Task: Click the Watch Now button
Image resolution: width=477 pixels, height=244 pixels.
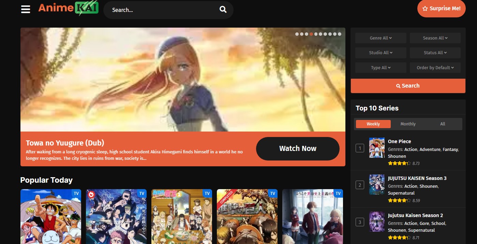Action: tap(298, 149)
